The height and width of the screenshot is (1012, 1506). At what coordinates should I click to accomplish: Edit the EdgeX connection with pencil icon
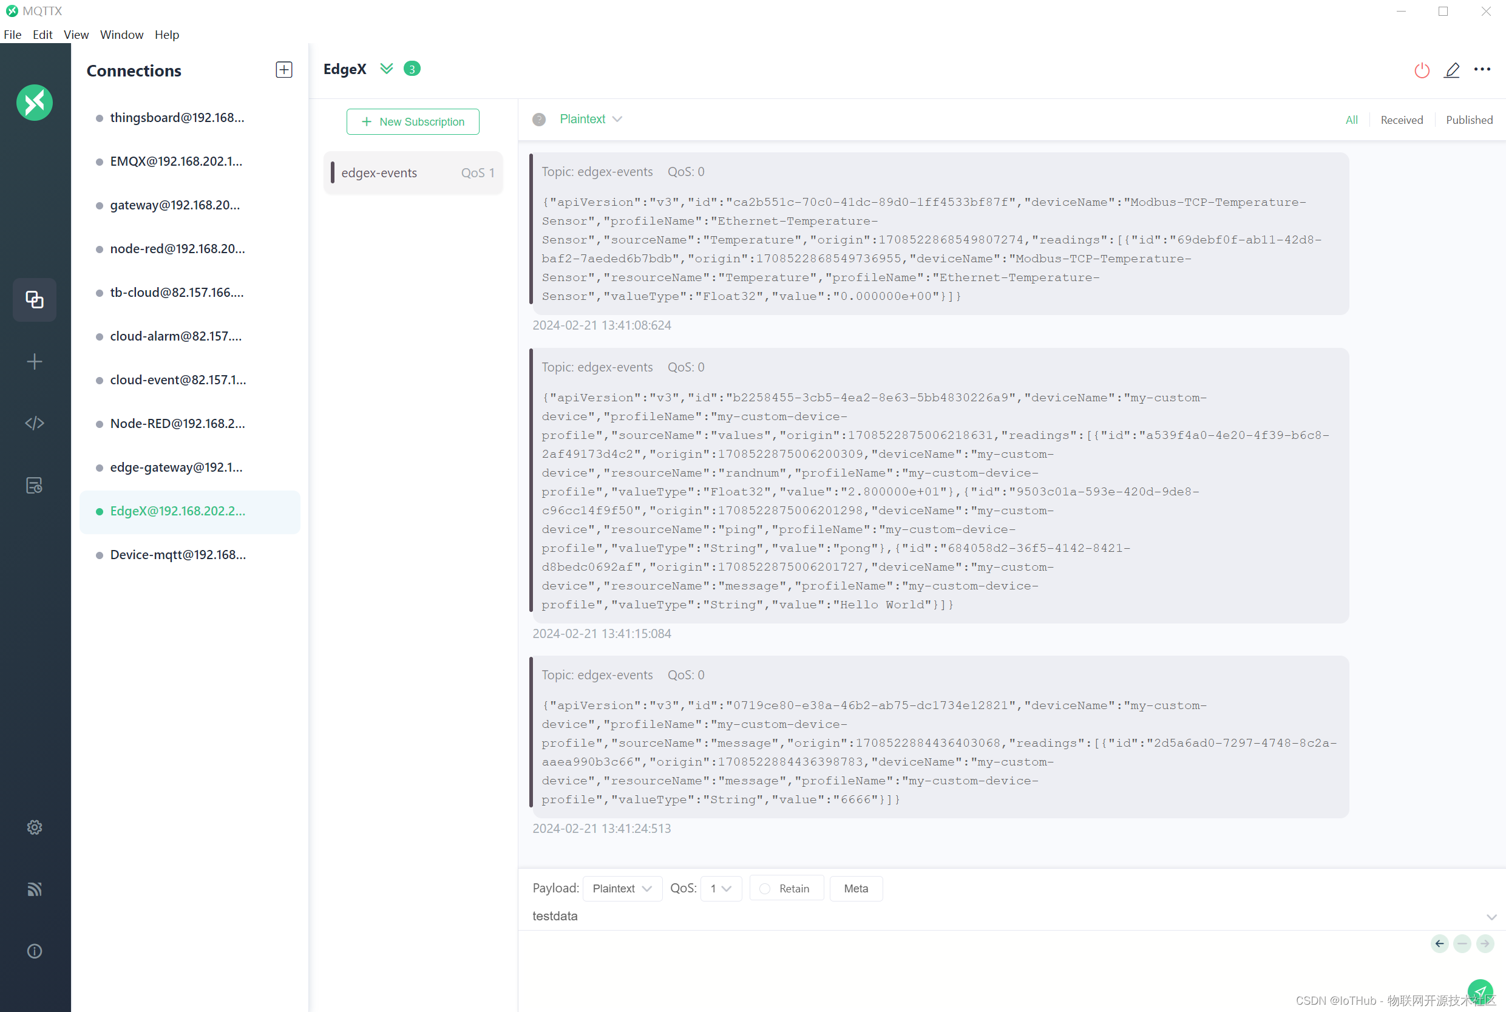tap(1452, 70)
